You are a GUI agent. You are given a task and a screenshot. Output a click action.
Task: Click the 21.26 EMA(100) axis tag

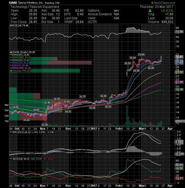(179, 82)
